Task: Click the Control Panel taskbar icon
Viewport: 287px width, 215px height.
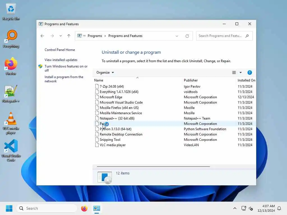Action: coord(97,208)
